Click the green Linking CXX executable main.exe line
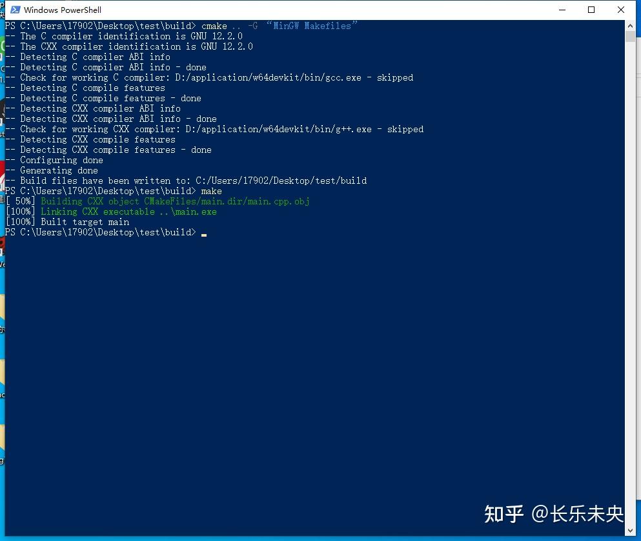 111,211
